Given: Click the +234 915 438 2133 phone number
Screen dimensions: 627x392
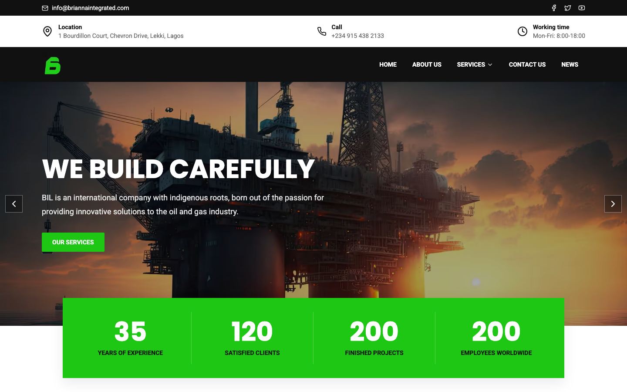Looking at the screenshot, I should click(357, 36).
